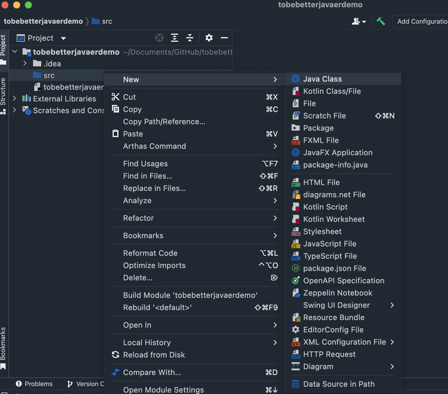Image resolution: width=448 pixels, height=394 pixels.
Task: Select Java Class from New submenu
Action: 322,79
